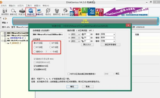The image size is (160, 98).
Task: Uncheck the 创建MSR分区 checkbox
Action: [35, 69]
